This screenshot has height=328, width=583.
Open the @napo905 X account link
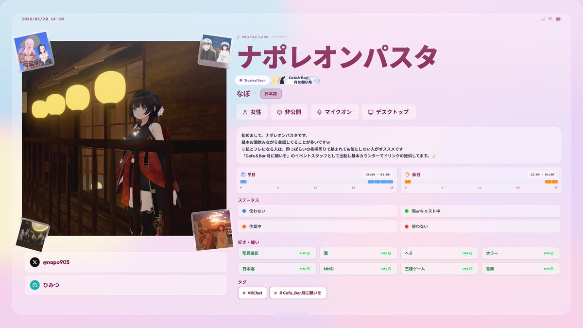pos(126,262)
